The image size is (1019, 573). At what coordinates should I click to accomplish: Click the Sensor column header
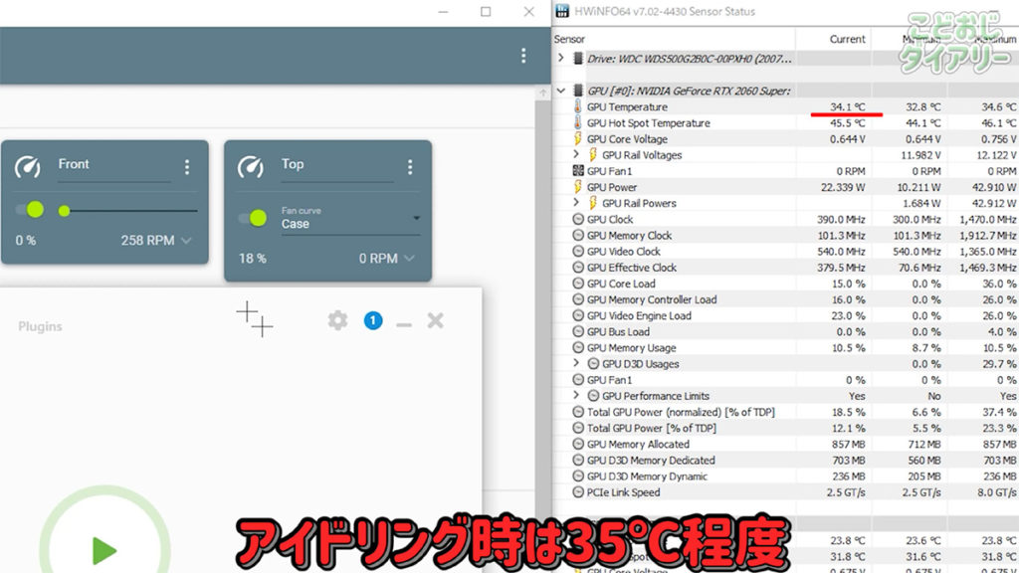tap(570, 39)
